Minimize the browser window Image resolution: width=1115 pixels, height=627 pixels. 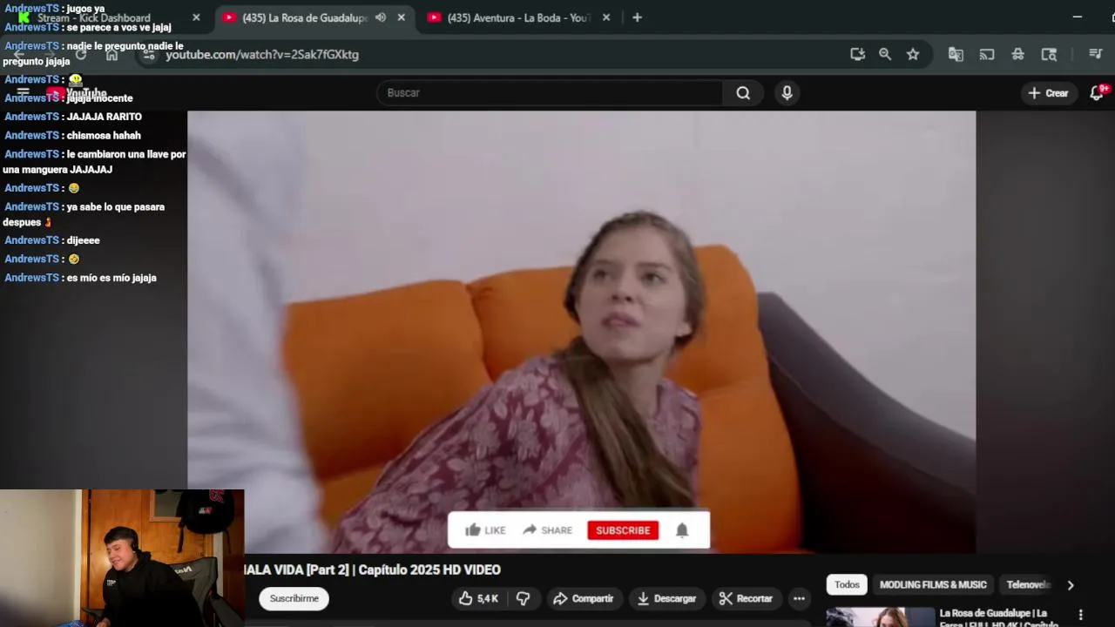[x=1078, y=17]
